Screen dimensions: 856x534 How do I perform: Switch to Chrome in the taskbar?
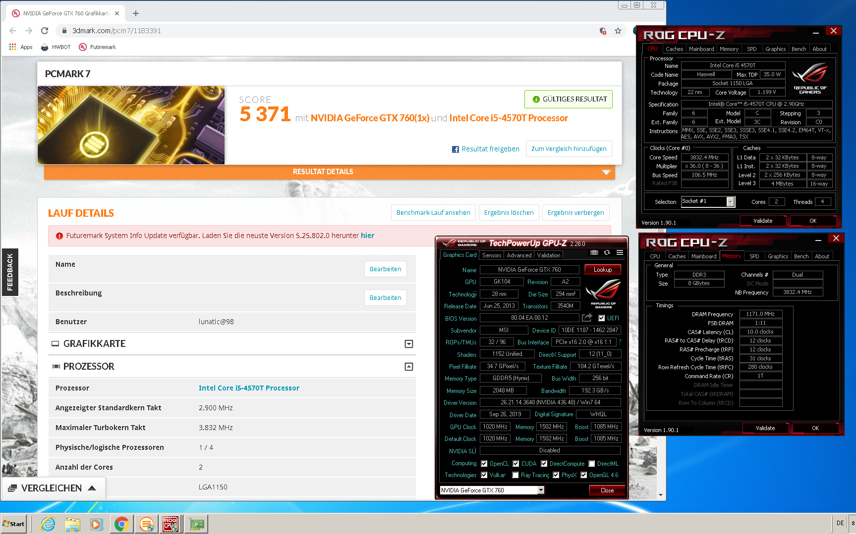point(121,524)
